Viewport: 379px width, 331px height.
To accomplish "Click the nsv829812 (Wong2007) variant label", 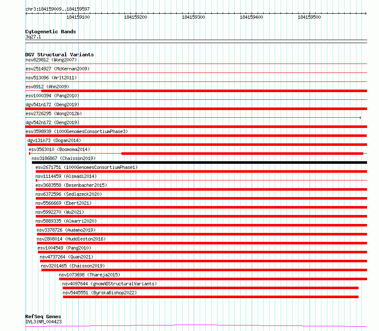I will 51,60.
